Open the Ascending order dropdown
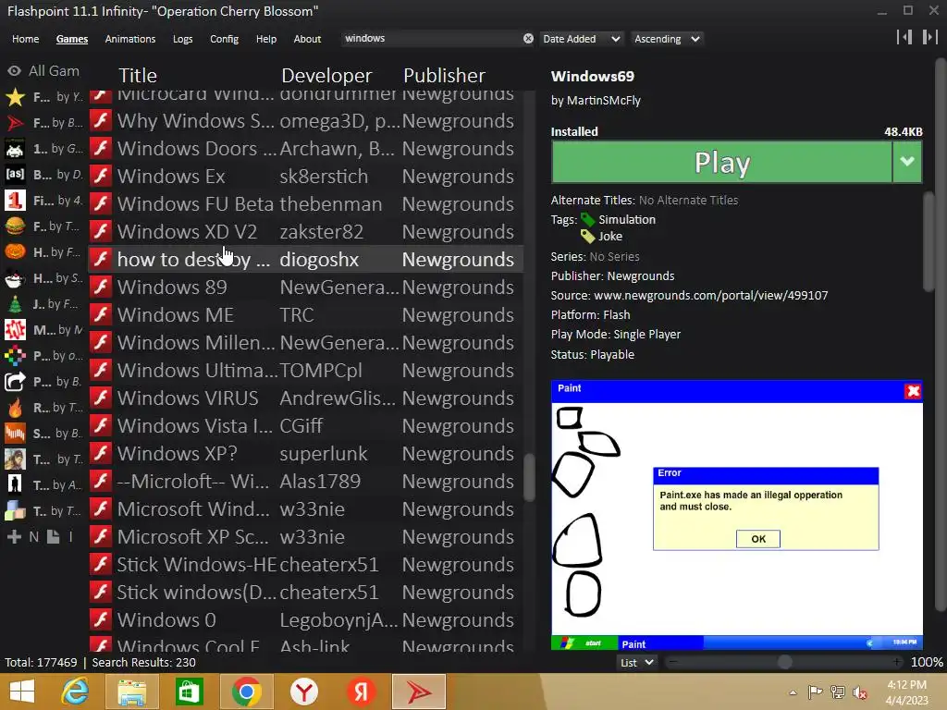Image resolution: width=947 pixels, height=710 pixels. coord(667,39)
